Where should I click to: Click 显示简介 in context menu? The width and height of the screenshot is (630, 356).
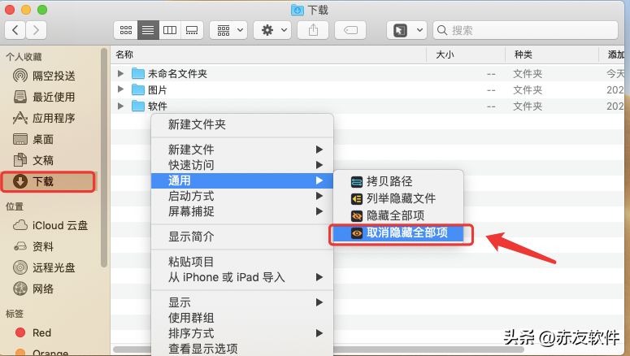coord(191,237)
